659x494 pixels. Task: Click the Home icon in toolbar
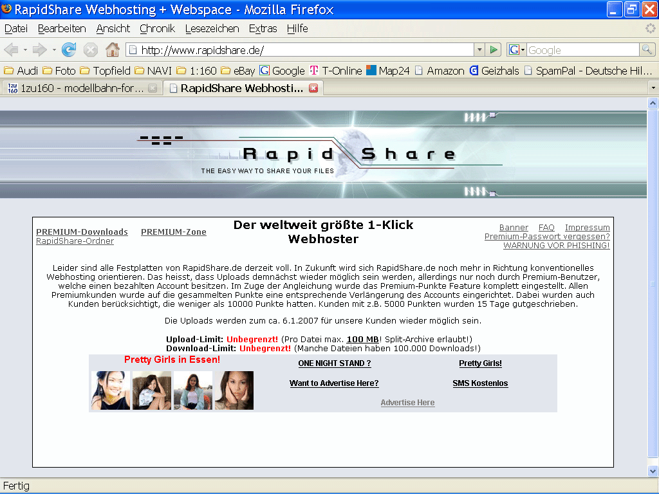[112, 50]
